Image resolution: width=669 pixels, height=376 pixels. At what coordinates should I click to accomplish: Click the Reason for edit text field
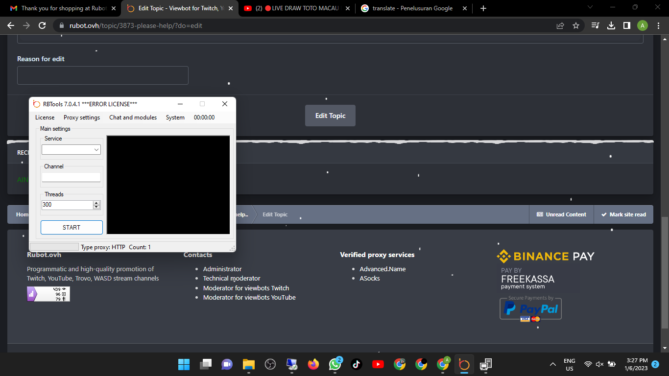point(103,75)
